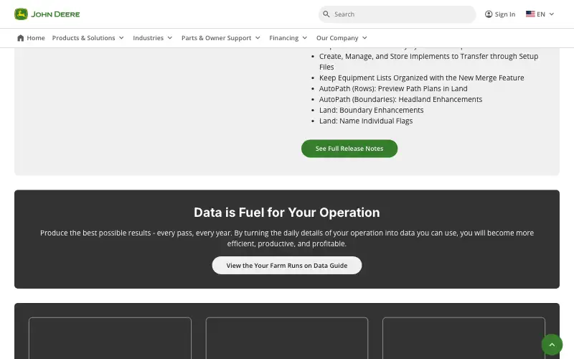Expand the Our Company chevron
The height and width of the screenshot is (359, 574).
coord(364,38)
